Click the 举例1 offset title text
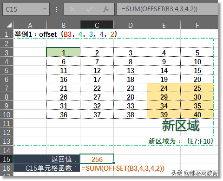 click(66, 34)
